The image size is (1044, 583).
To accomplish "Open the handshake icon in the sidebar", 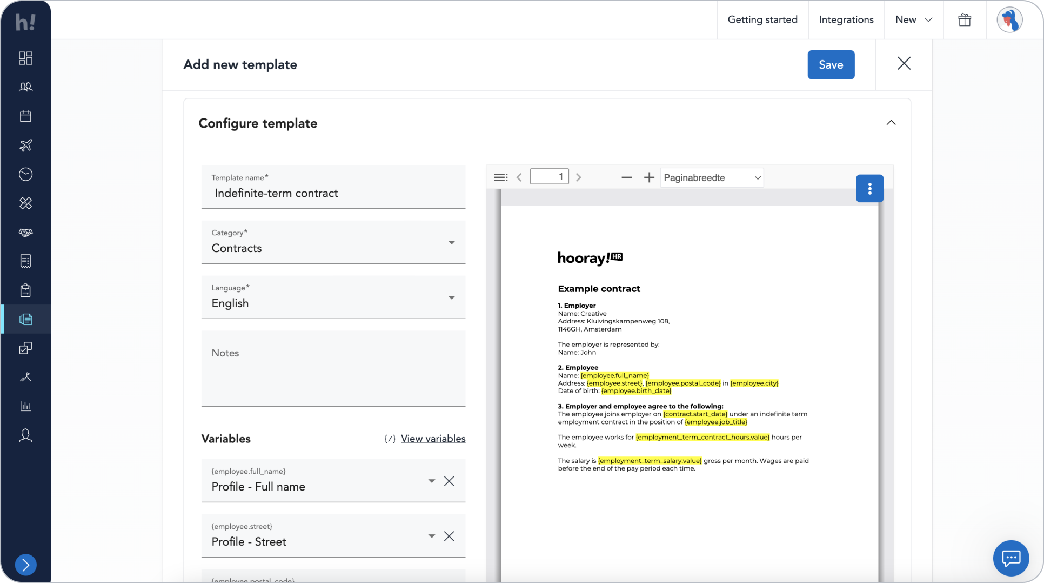I will point(25,232).
